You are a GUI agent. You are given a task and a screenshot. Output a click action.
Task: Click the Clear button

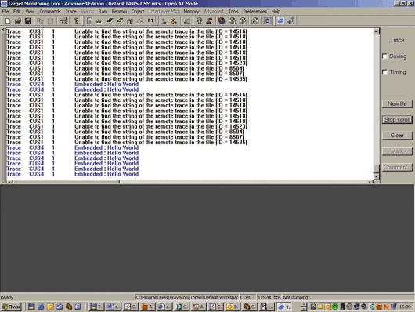point(397,136)
